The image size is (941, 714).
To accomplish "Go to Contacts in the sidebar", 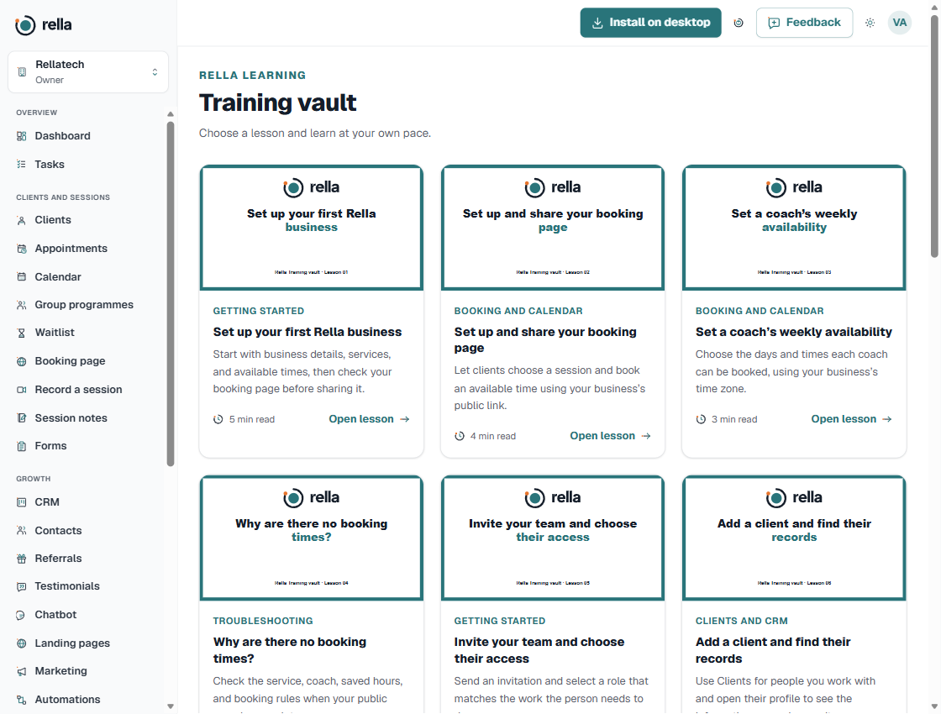I will click(x=58, y=530).
